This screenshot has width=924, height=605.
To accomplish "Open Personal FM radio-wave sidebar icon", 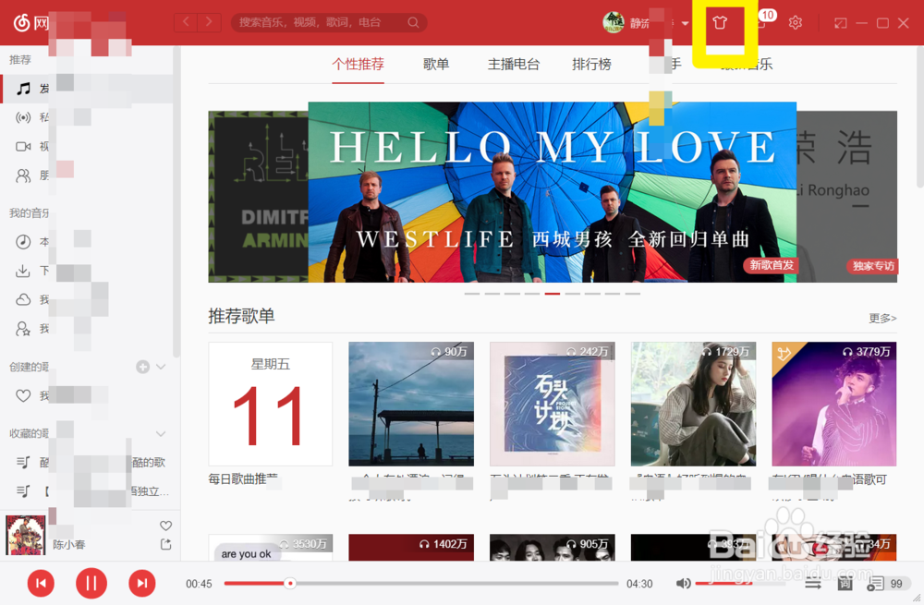I will (23, 117).
